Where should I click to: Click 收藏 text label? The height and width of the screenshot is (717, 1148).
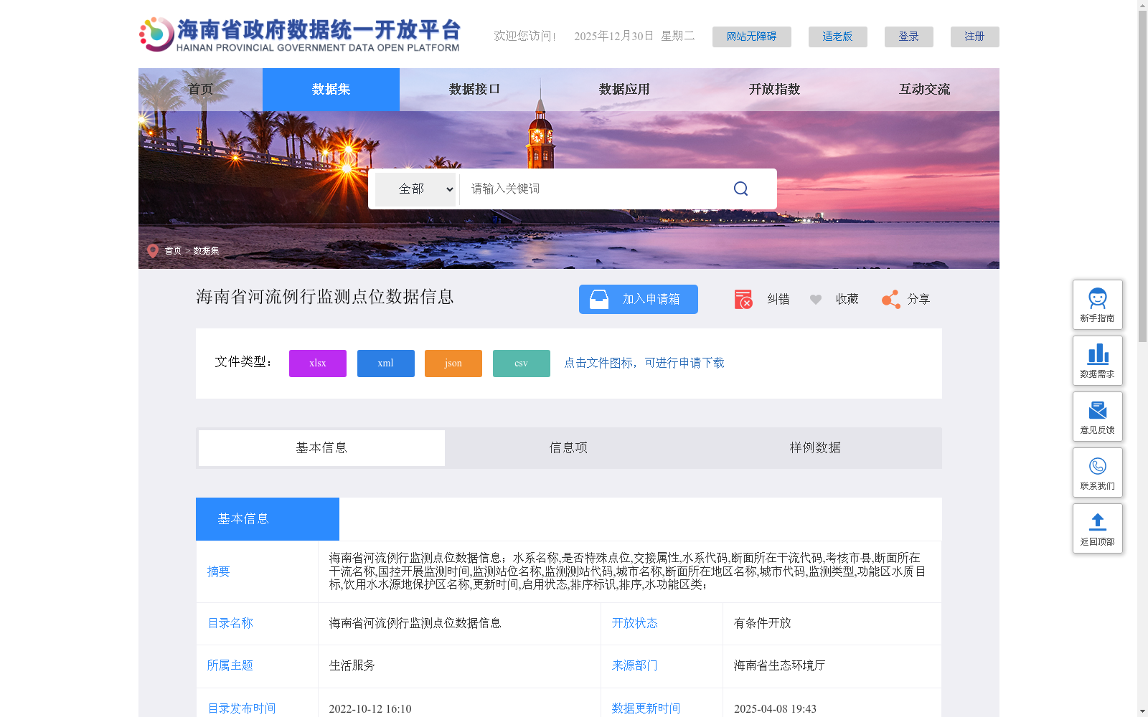coord(847,299)
